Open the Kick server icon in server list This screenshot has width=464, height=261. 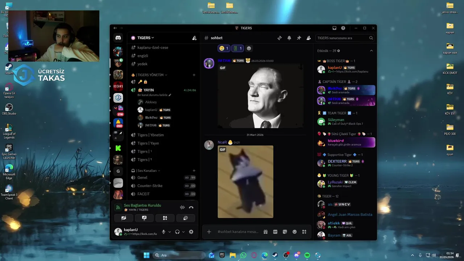coord(118,148)
